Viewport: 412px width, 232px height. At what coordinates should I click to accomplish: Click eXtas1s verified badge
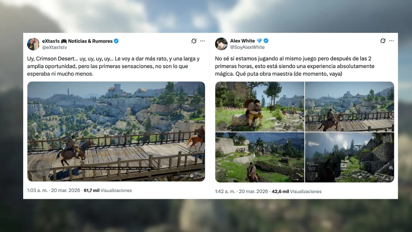(116, 41)
